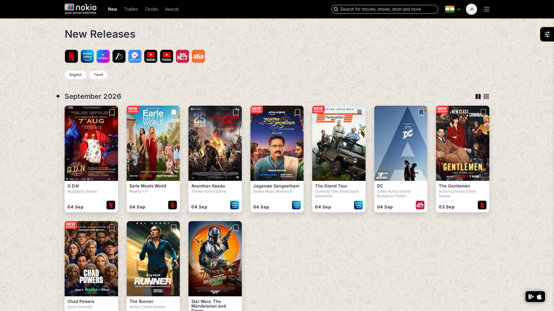Open The Gentlemen title link
This screenshot has width=554, height=311.
pos(454,186)
